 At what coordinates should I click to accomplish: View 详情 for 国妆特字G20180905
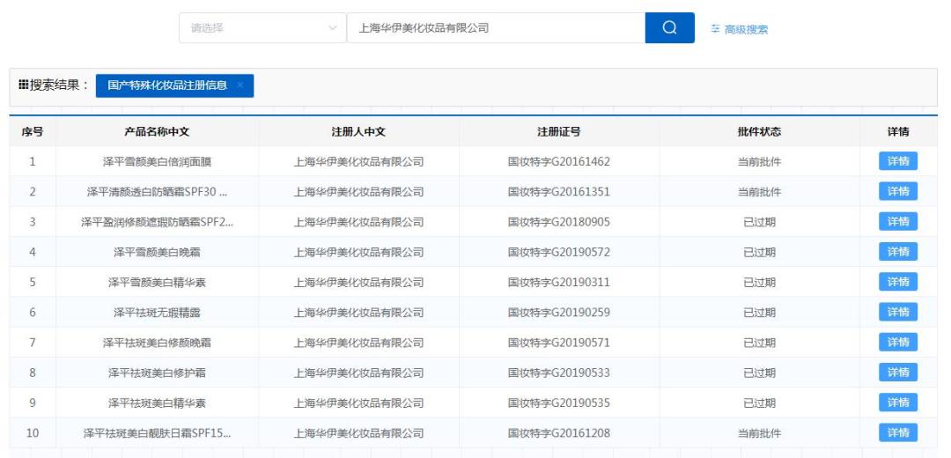pos(898,221)
